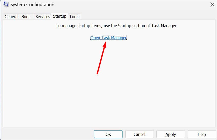Click the blank title bar area

point(128,5)
